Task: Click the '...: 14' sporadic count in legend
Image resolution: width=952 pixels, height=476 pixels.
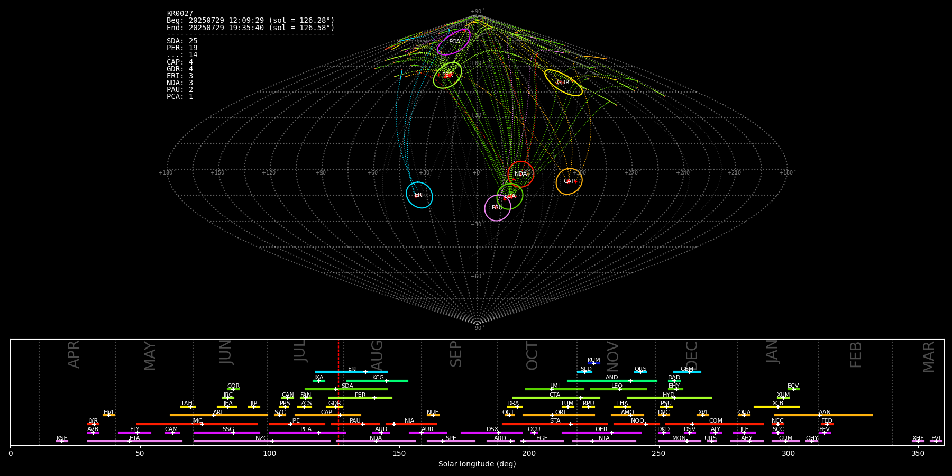Action: (182, 55)
